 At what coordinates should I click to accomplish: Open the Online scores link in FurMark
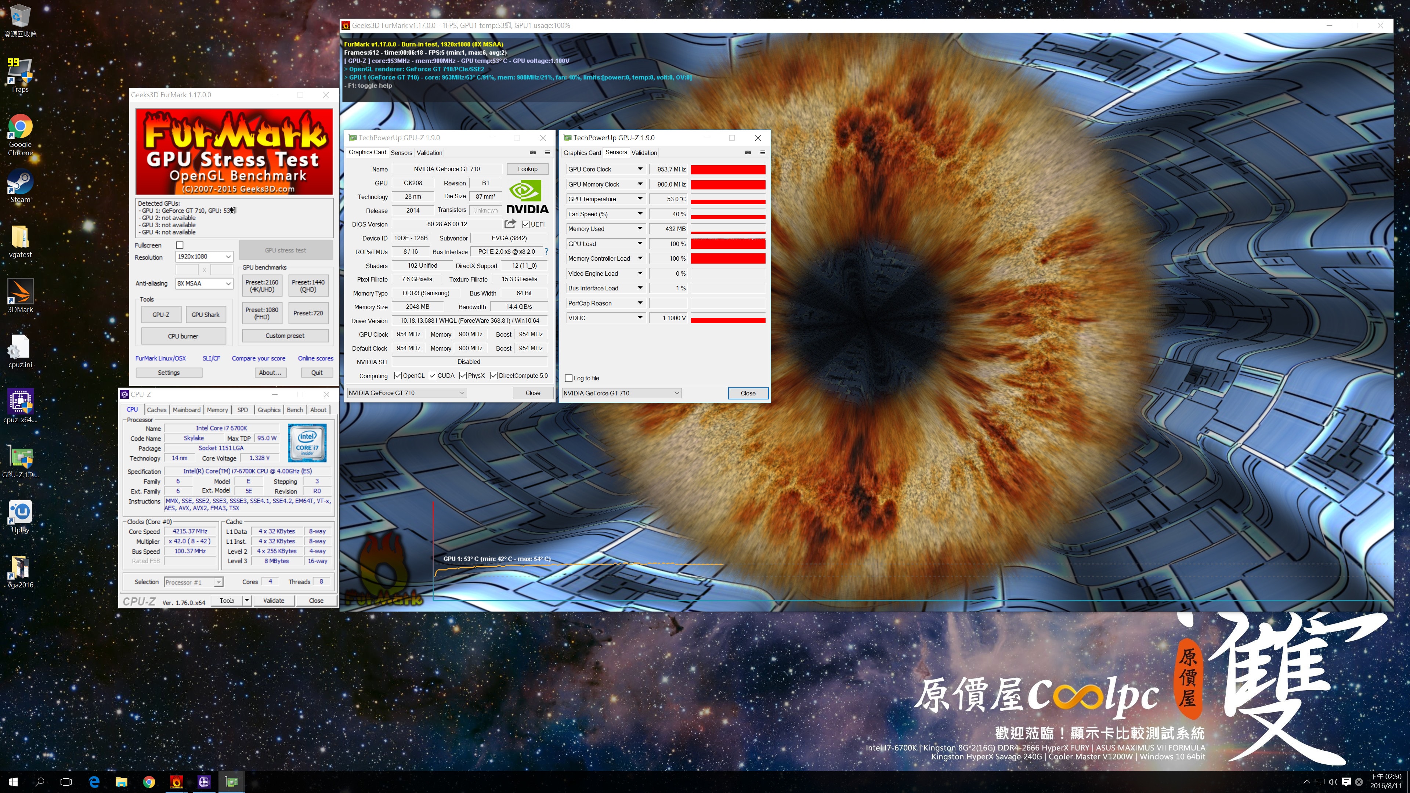[315, 358]
